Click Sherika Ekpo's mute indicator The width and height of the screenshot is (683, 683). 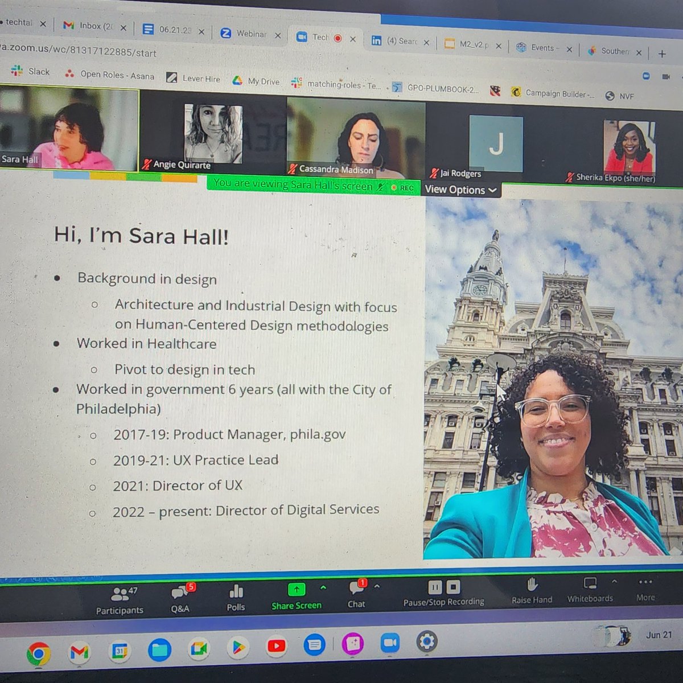click(567, 178)
